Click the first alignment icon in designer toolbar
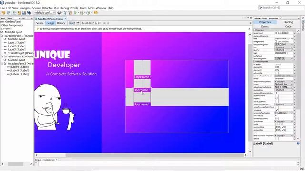The image size is (305, 171). (83, 23)
